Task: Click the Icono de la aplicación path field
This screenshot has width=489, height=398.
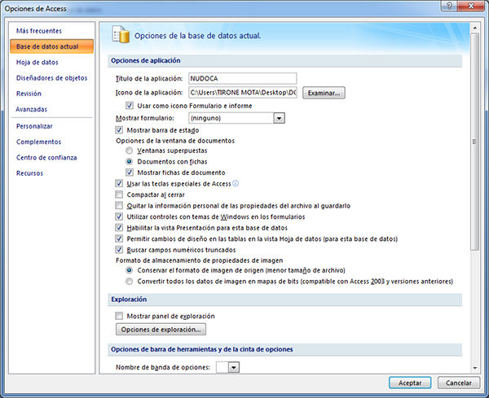Action: pyautogui.click(x=243, y=93)
